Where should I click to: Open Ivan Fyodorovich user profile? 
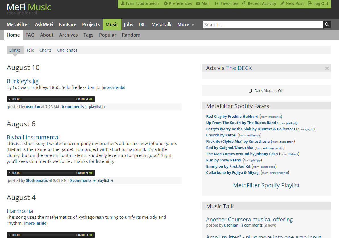point(140,3)
